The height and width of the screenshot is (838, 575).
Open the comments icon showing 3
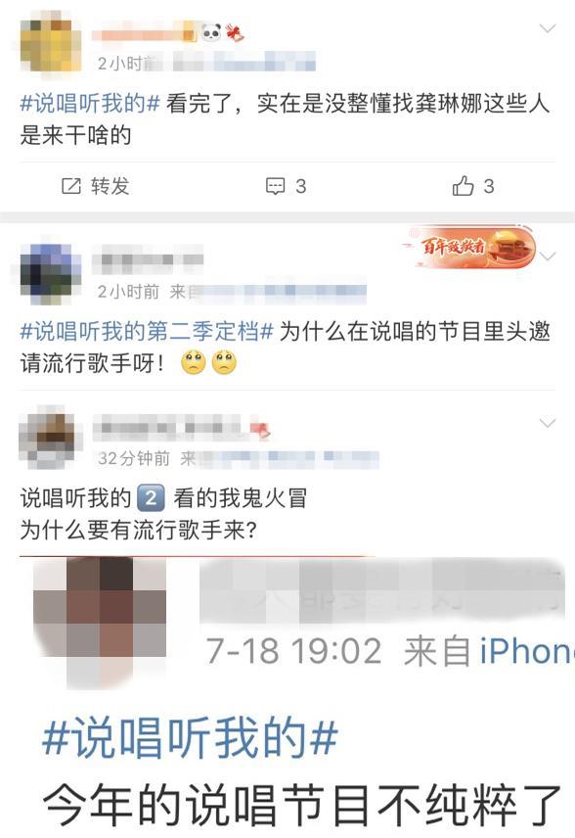[x=275, y=187]
